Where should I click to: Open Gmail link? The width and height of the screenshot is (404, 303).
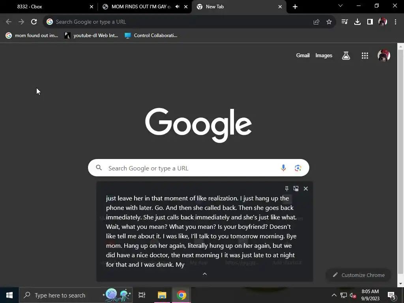(x=303, y=55)
